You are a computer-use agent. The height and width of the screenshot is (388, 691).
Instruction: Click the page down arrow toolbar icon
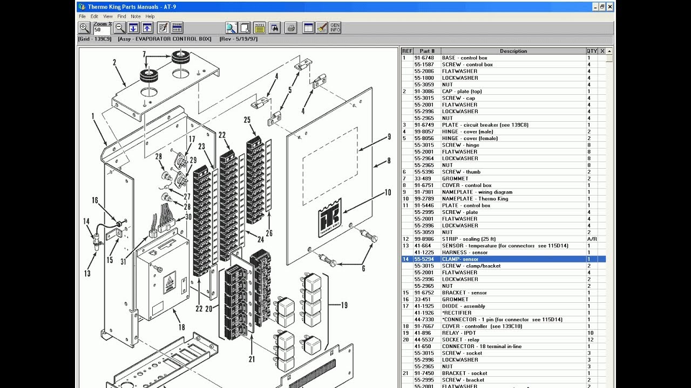click(133, 27)
